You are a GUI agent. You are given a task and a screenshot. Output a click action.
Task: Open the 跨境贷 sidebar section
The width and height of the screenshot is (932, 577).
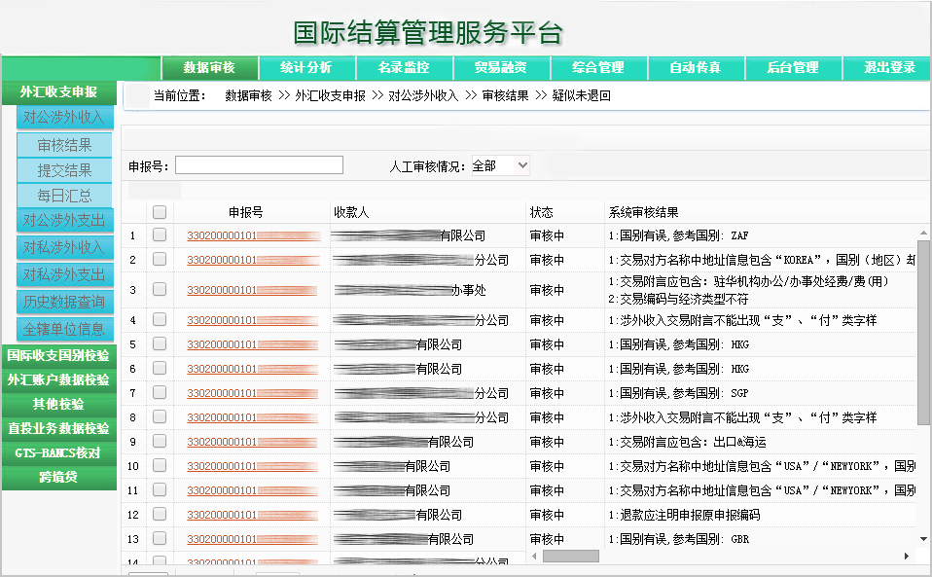58,477
